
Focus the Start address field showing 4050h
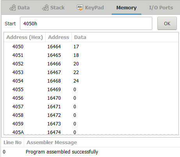[x=86, y=23]
